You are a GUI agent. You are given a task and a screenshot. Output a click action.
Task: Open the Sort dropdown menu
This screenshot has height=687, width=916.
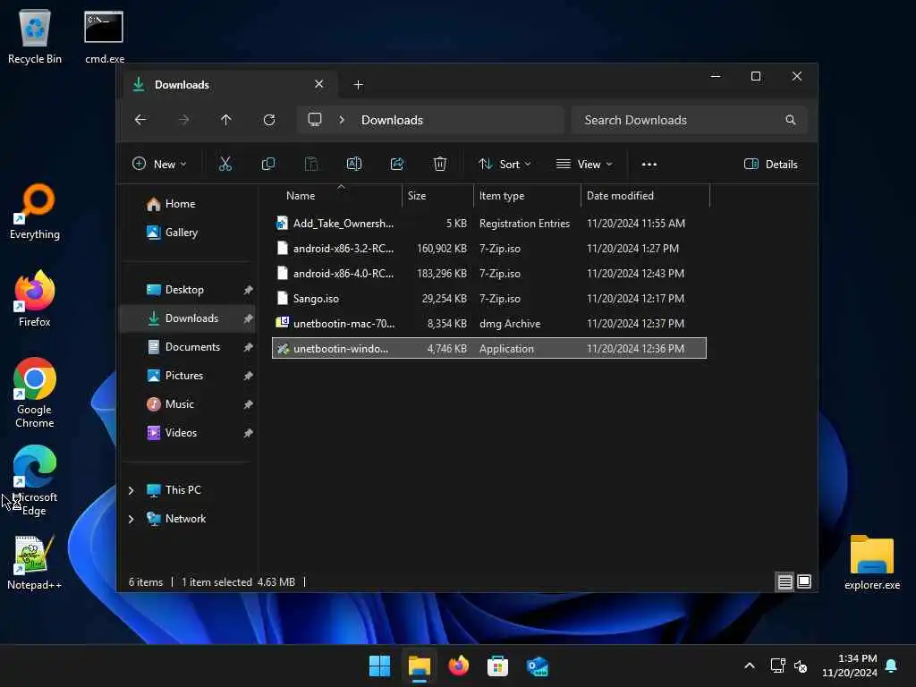505,165
